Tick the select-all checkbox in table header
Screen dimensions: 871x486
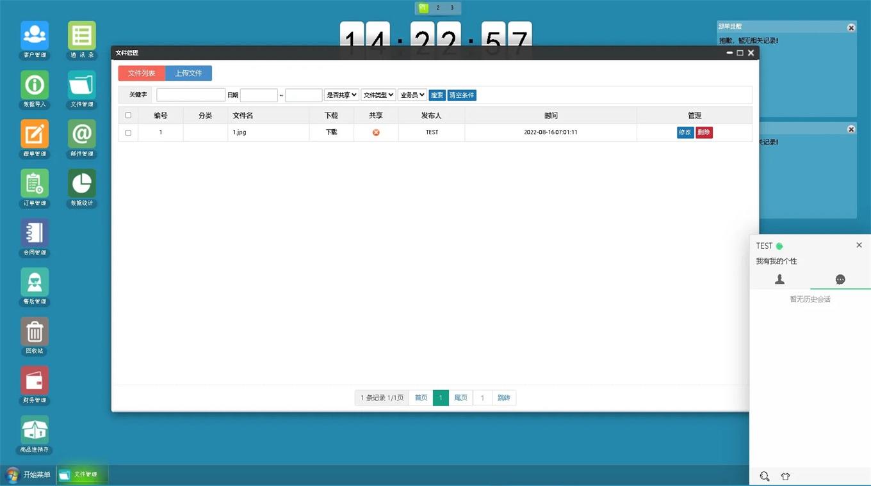tap(128, 115)
